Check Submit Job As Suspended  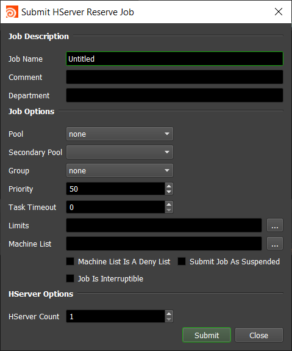click(182, 261)
